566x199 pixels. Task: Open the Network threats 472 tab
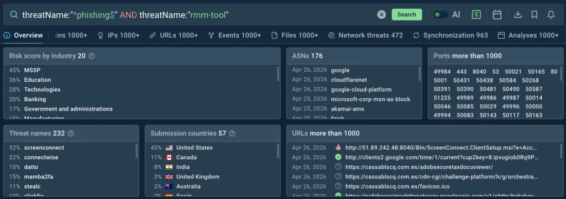tap(366, 35)
